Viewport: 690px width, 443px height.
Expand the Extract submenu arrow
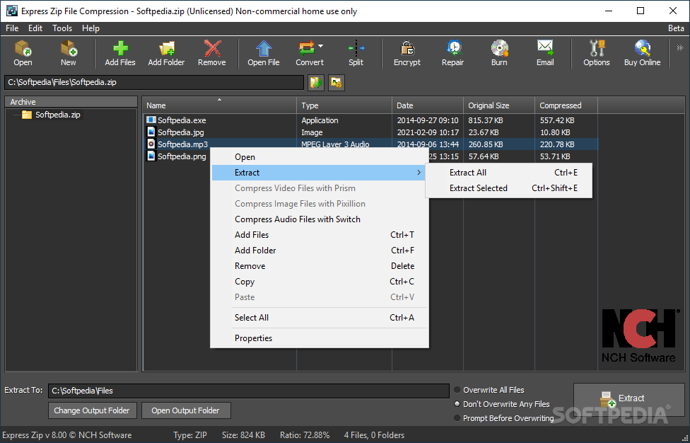(419, 173)
